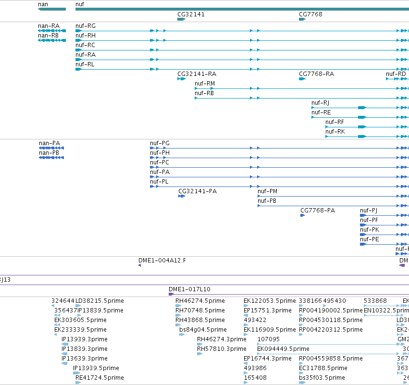Select the nuf-PJ CDS label
The height and width of the screenshot is (385, 409).
369,211
